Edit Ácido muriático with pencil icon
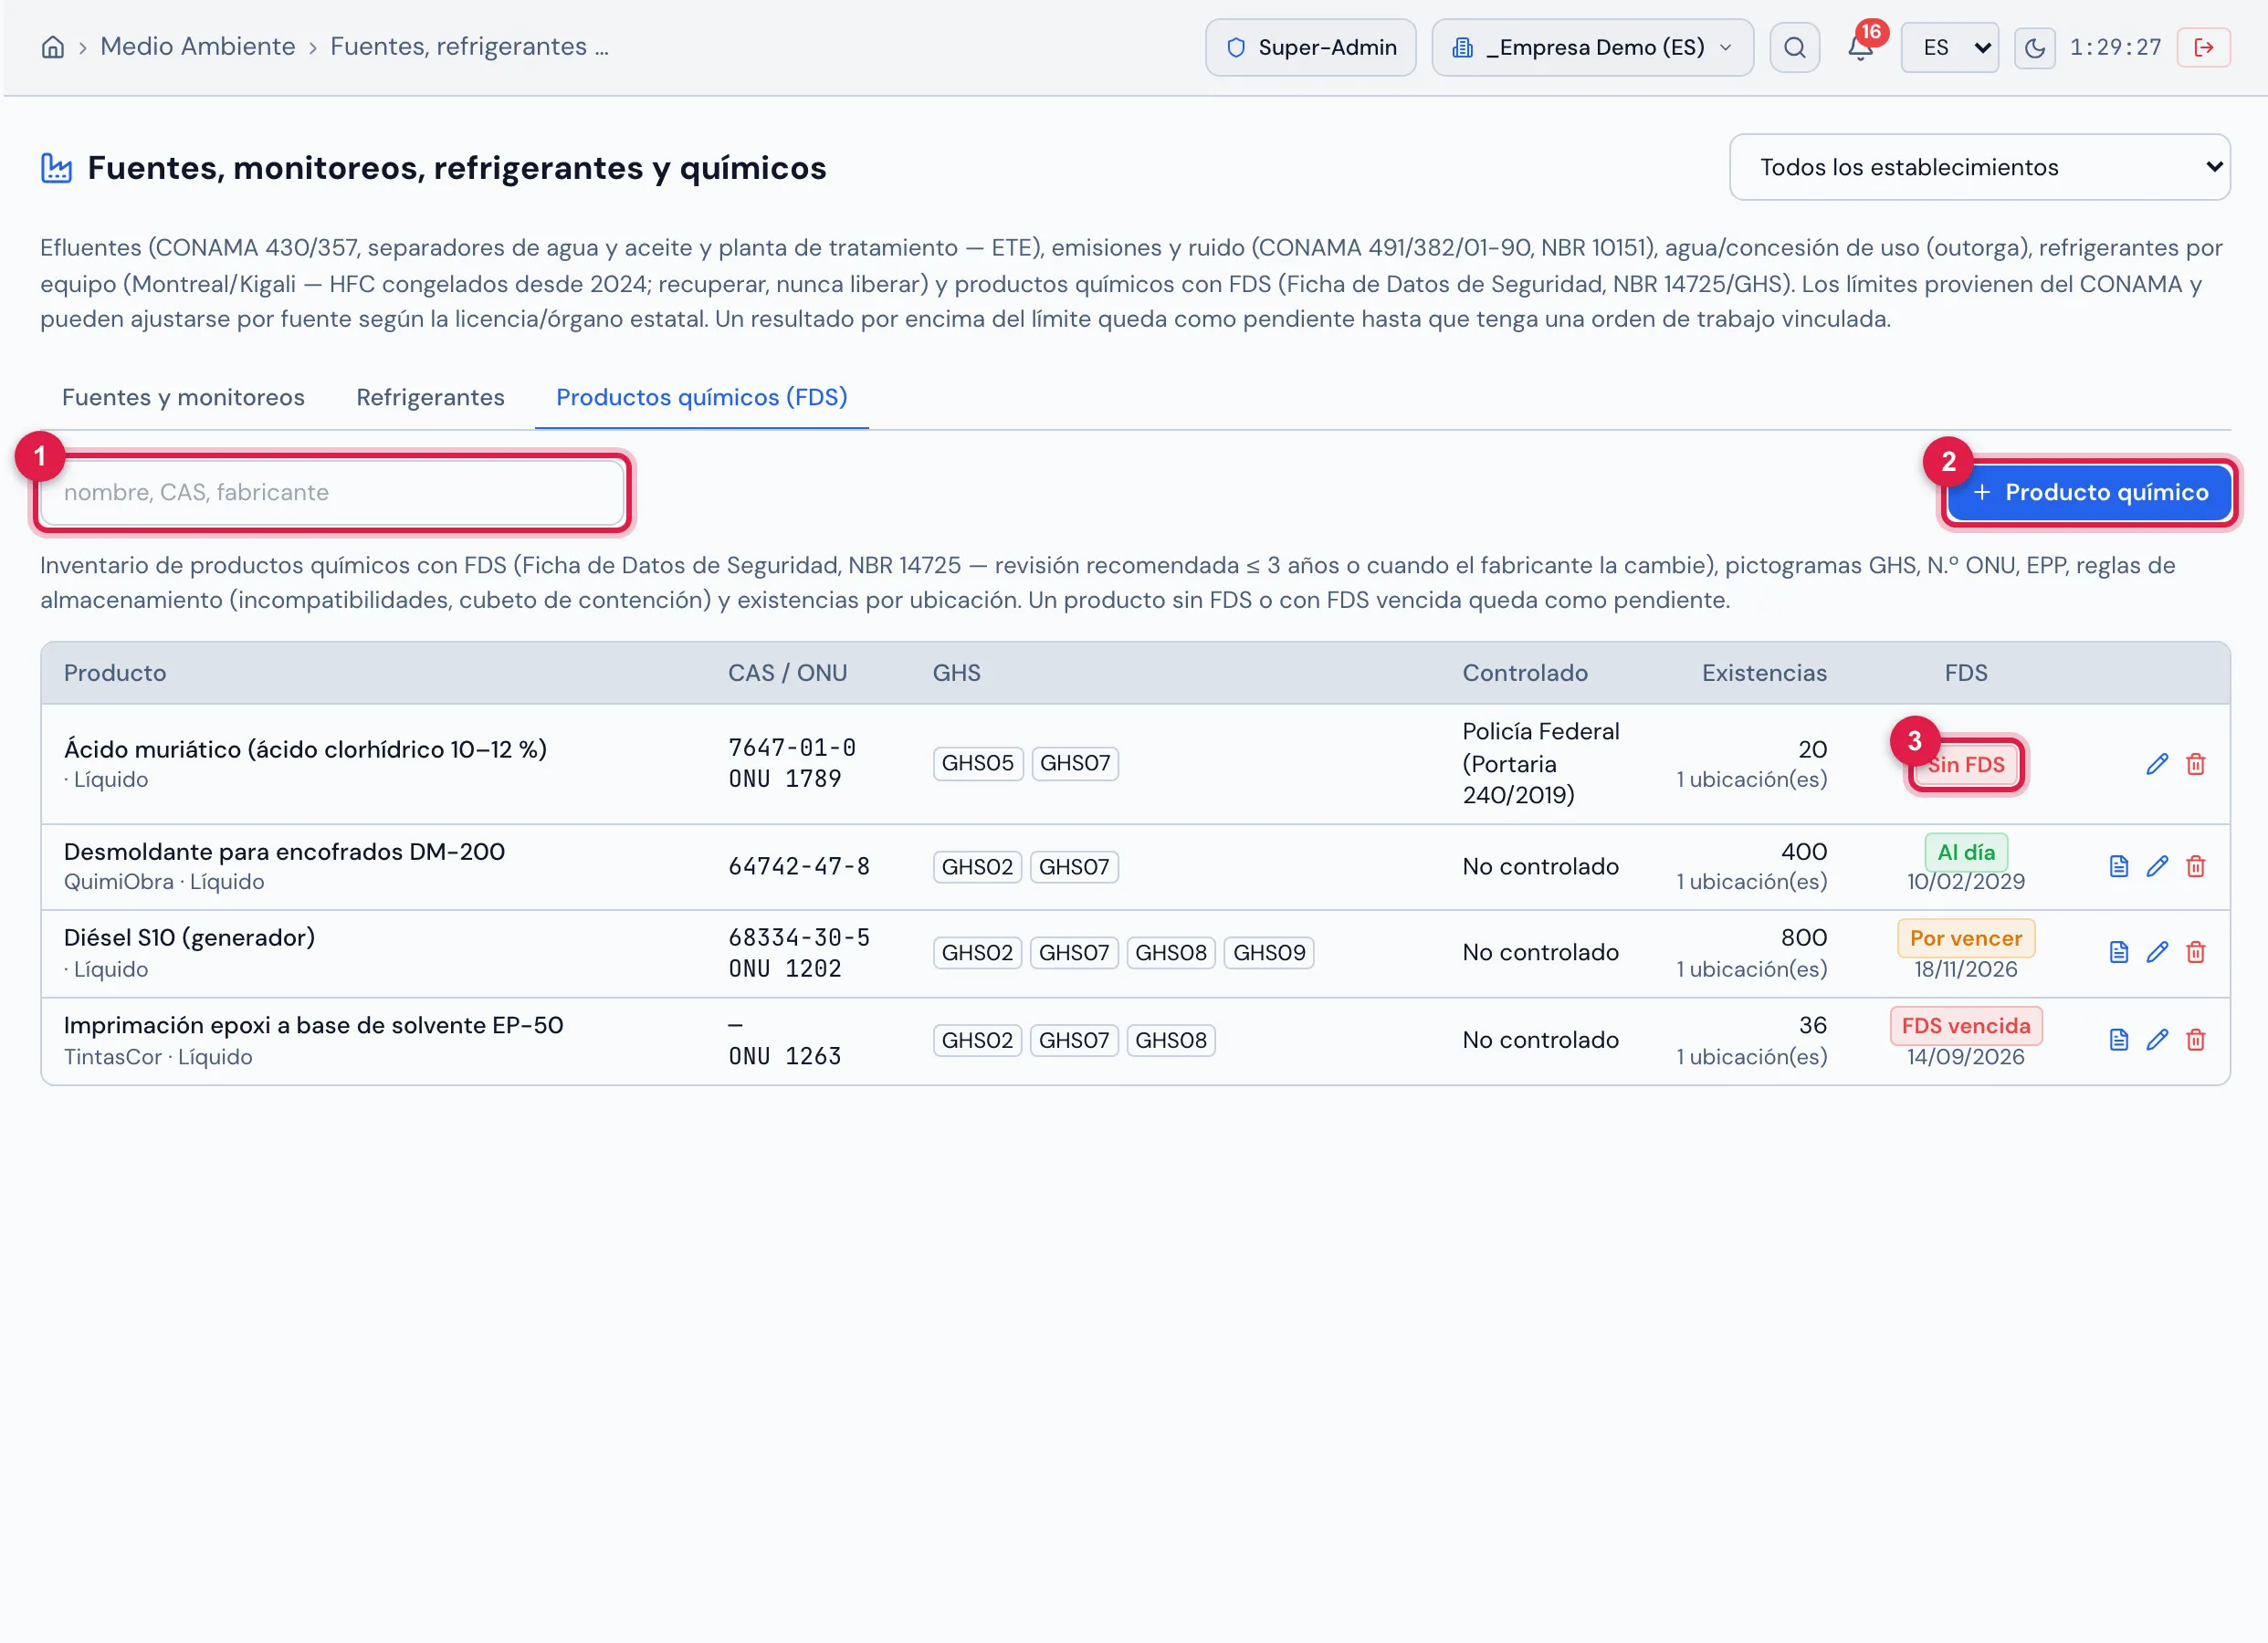 pyautogui.click(x=2157, y=764)
